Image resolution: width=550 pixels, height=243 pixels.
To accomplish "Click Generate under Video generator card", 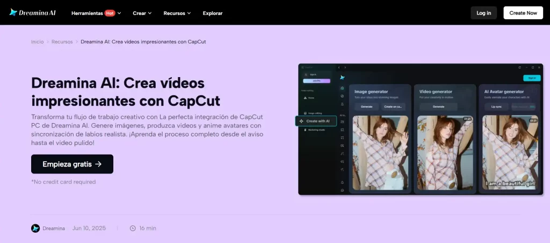I will click(438, 107).
